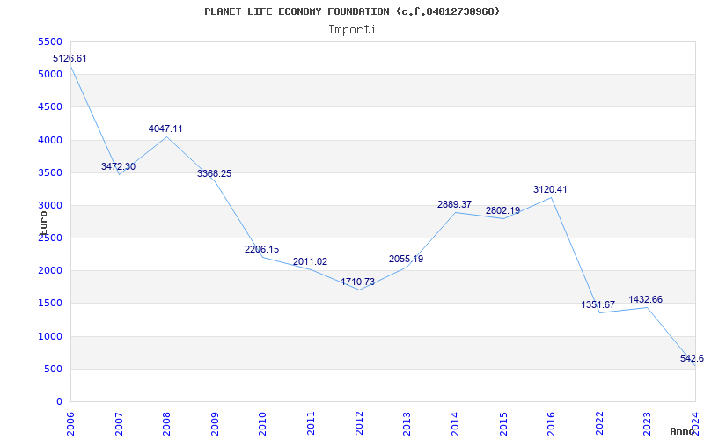704x440 pixels.
Task: Click the x-axis year 2014
Action: [455, 424]
